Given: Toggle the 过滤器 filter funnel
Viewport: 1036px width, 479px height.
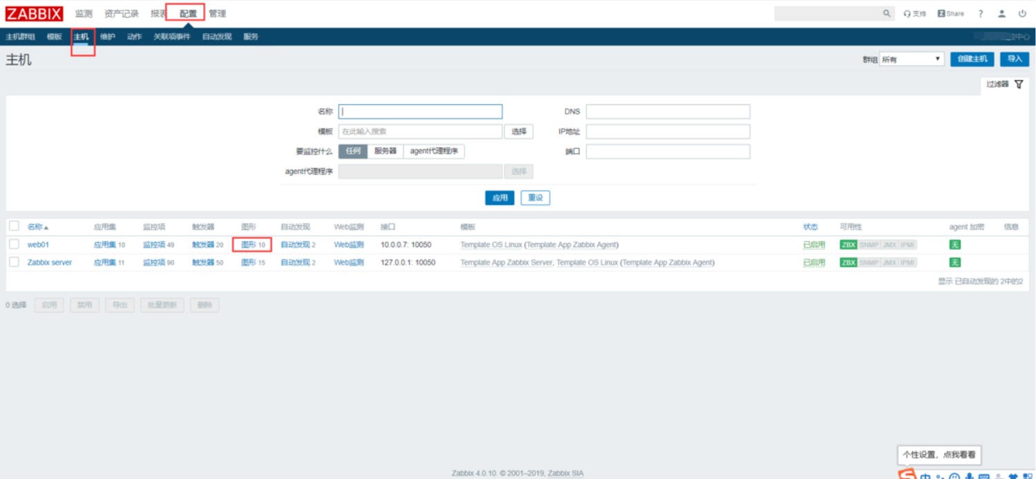Looking at the screenshot, I should click(x=1019, y=84).
